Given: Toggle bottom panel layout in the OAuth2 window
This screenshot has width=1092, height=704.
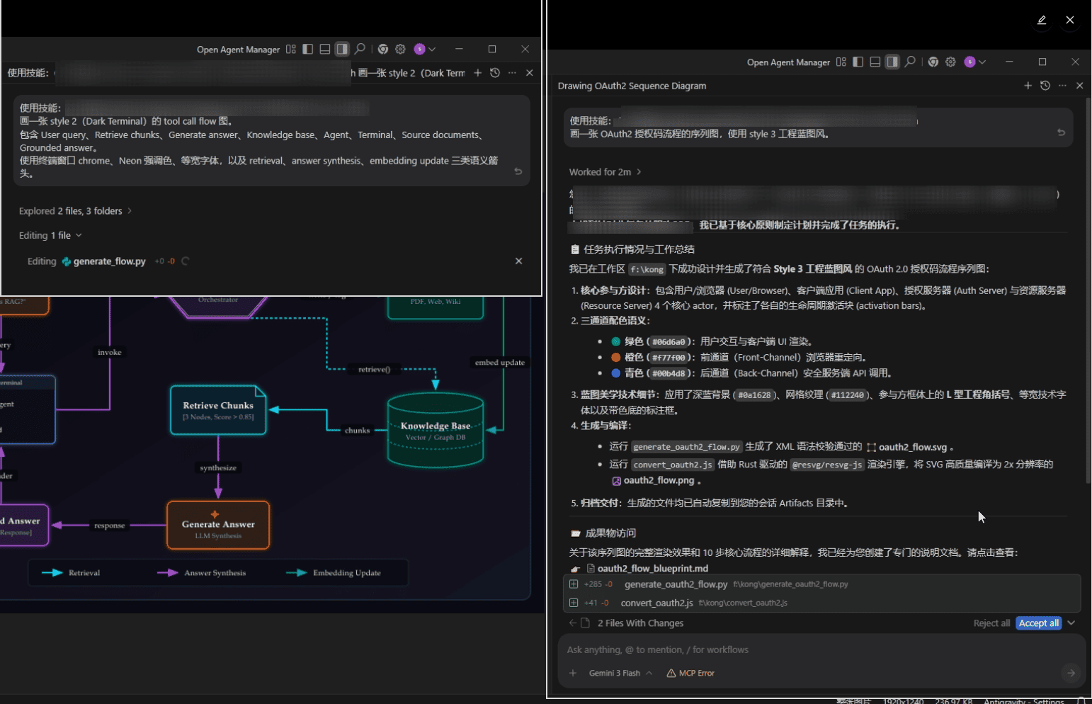Looking at the screenshot, I should (875, 62).
